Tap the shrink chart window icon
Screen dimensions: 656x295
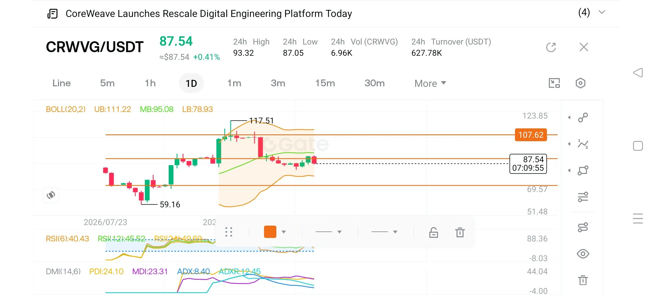(x=554, y=83)
